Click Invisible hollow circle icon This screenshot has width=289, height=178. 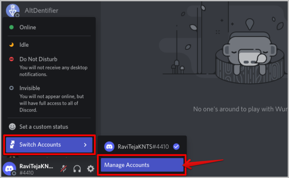pyautogui.click(x=12, y=88)
